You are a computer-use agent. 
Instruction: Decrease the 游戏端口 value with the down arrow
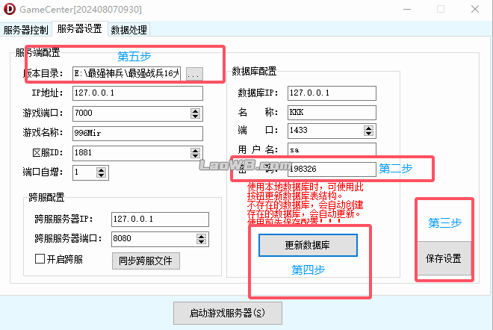tap(195, 116)
